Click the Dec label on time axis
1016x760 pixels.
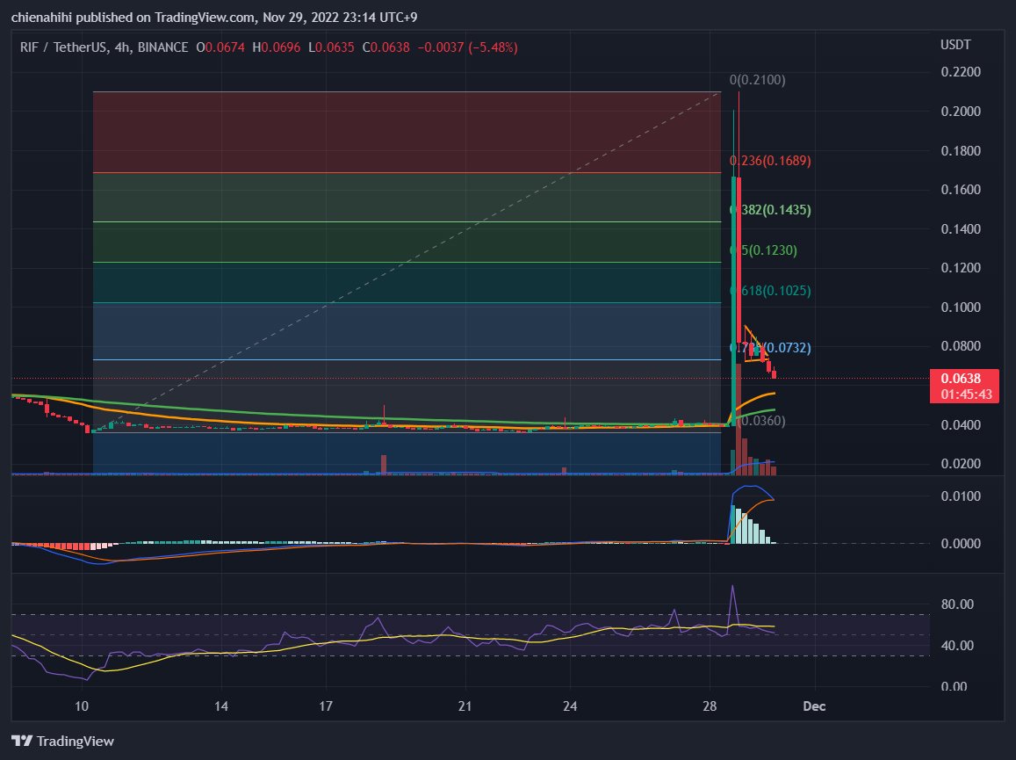point(815,706)
